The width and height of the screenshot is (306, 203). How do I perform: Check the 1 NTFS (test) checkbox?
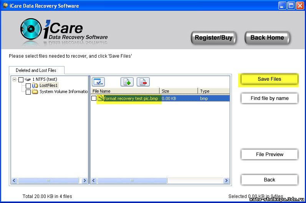click(x=21, y=80)
